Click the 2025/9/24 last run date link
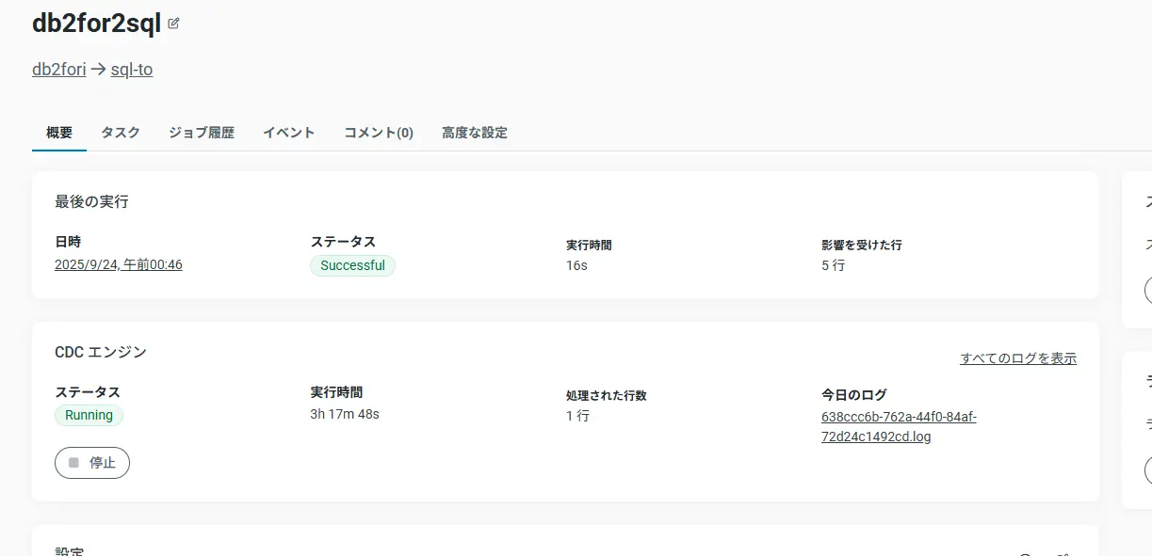Image resolution: width=1152 pixels, height=556 pixels. [119, 265]
